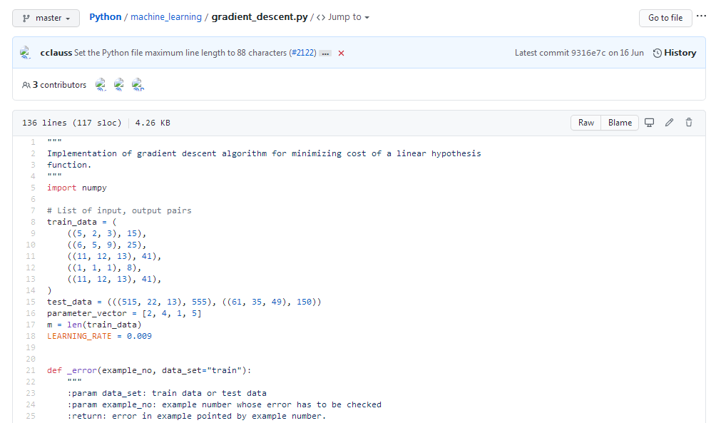
Task: Click the Raw button
Action: tap(586, 123)
